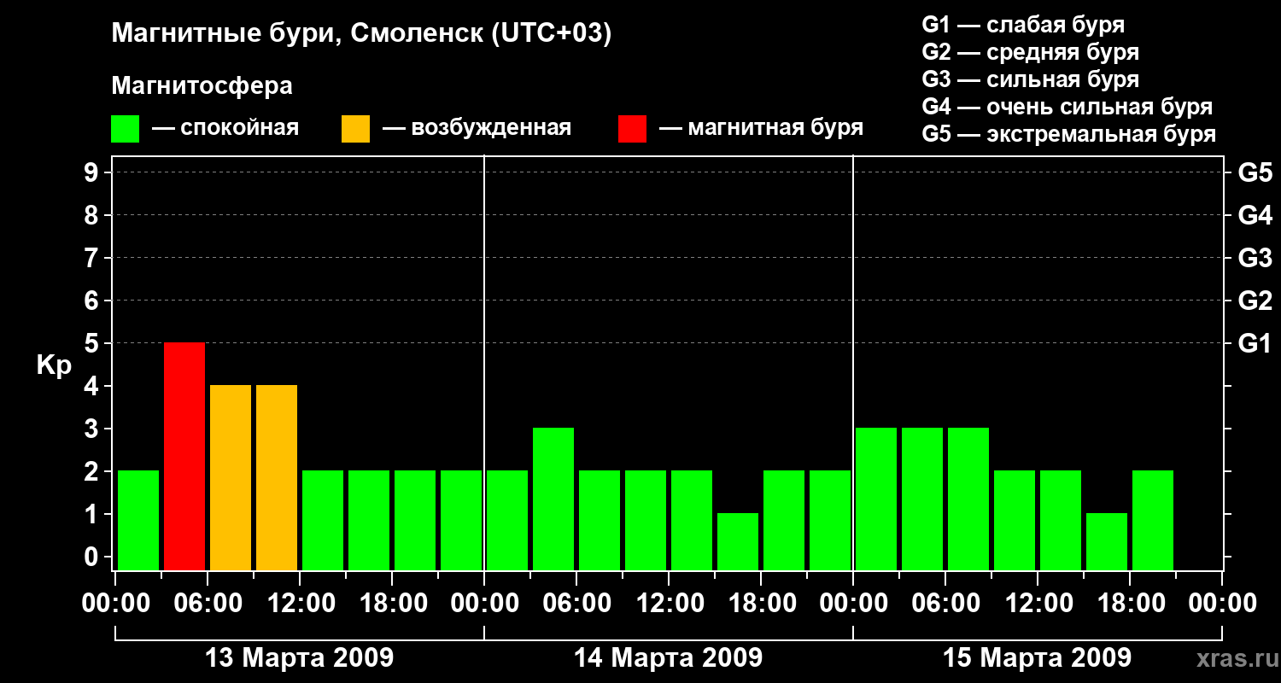The image size is (1281, 683).
Task: Select the Kp 3 bar on 14 March
Action: [553, 499]
